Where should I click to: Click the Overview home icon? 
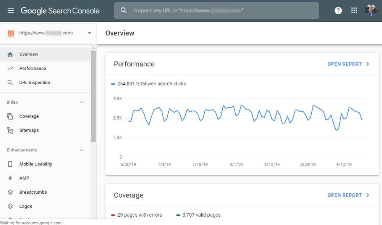point(10,55)
